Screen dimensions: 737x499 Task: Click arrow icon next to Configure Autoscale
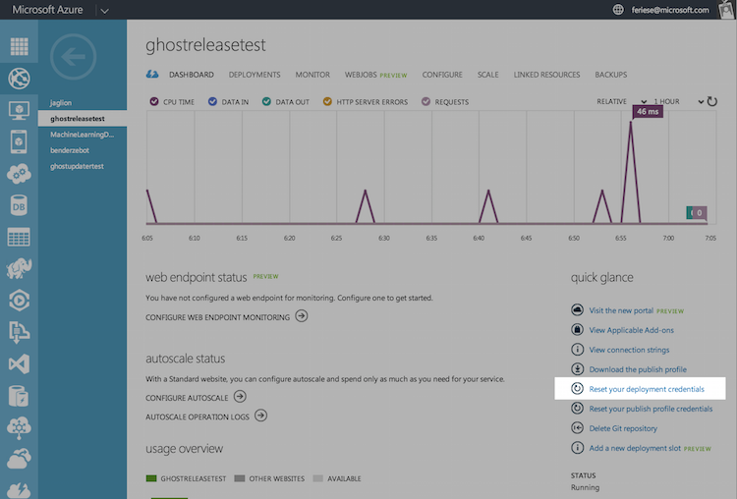(240, 397)
